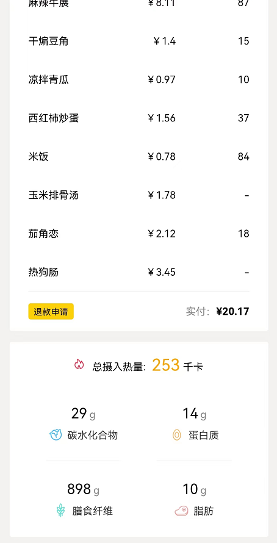
Task: Select the 茄角恋 dish name
Action: point(43,234)
